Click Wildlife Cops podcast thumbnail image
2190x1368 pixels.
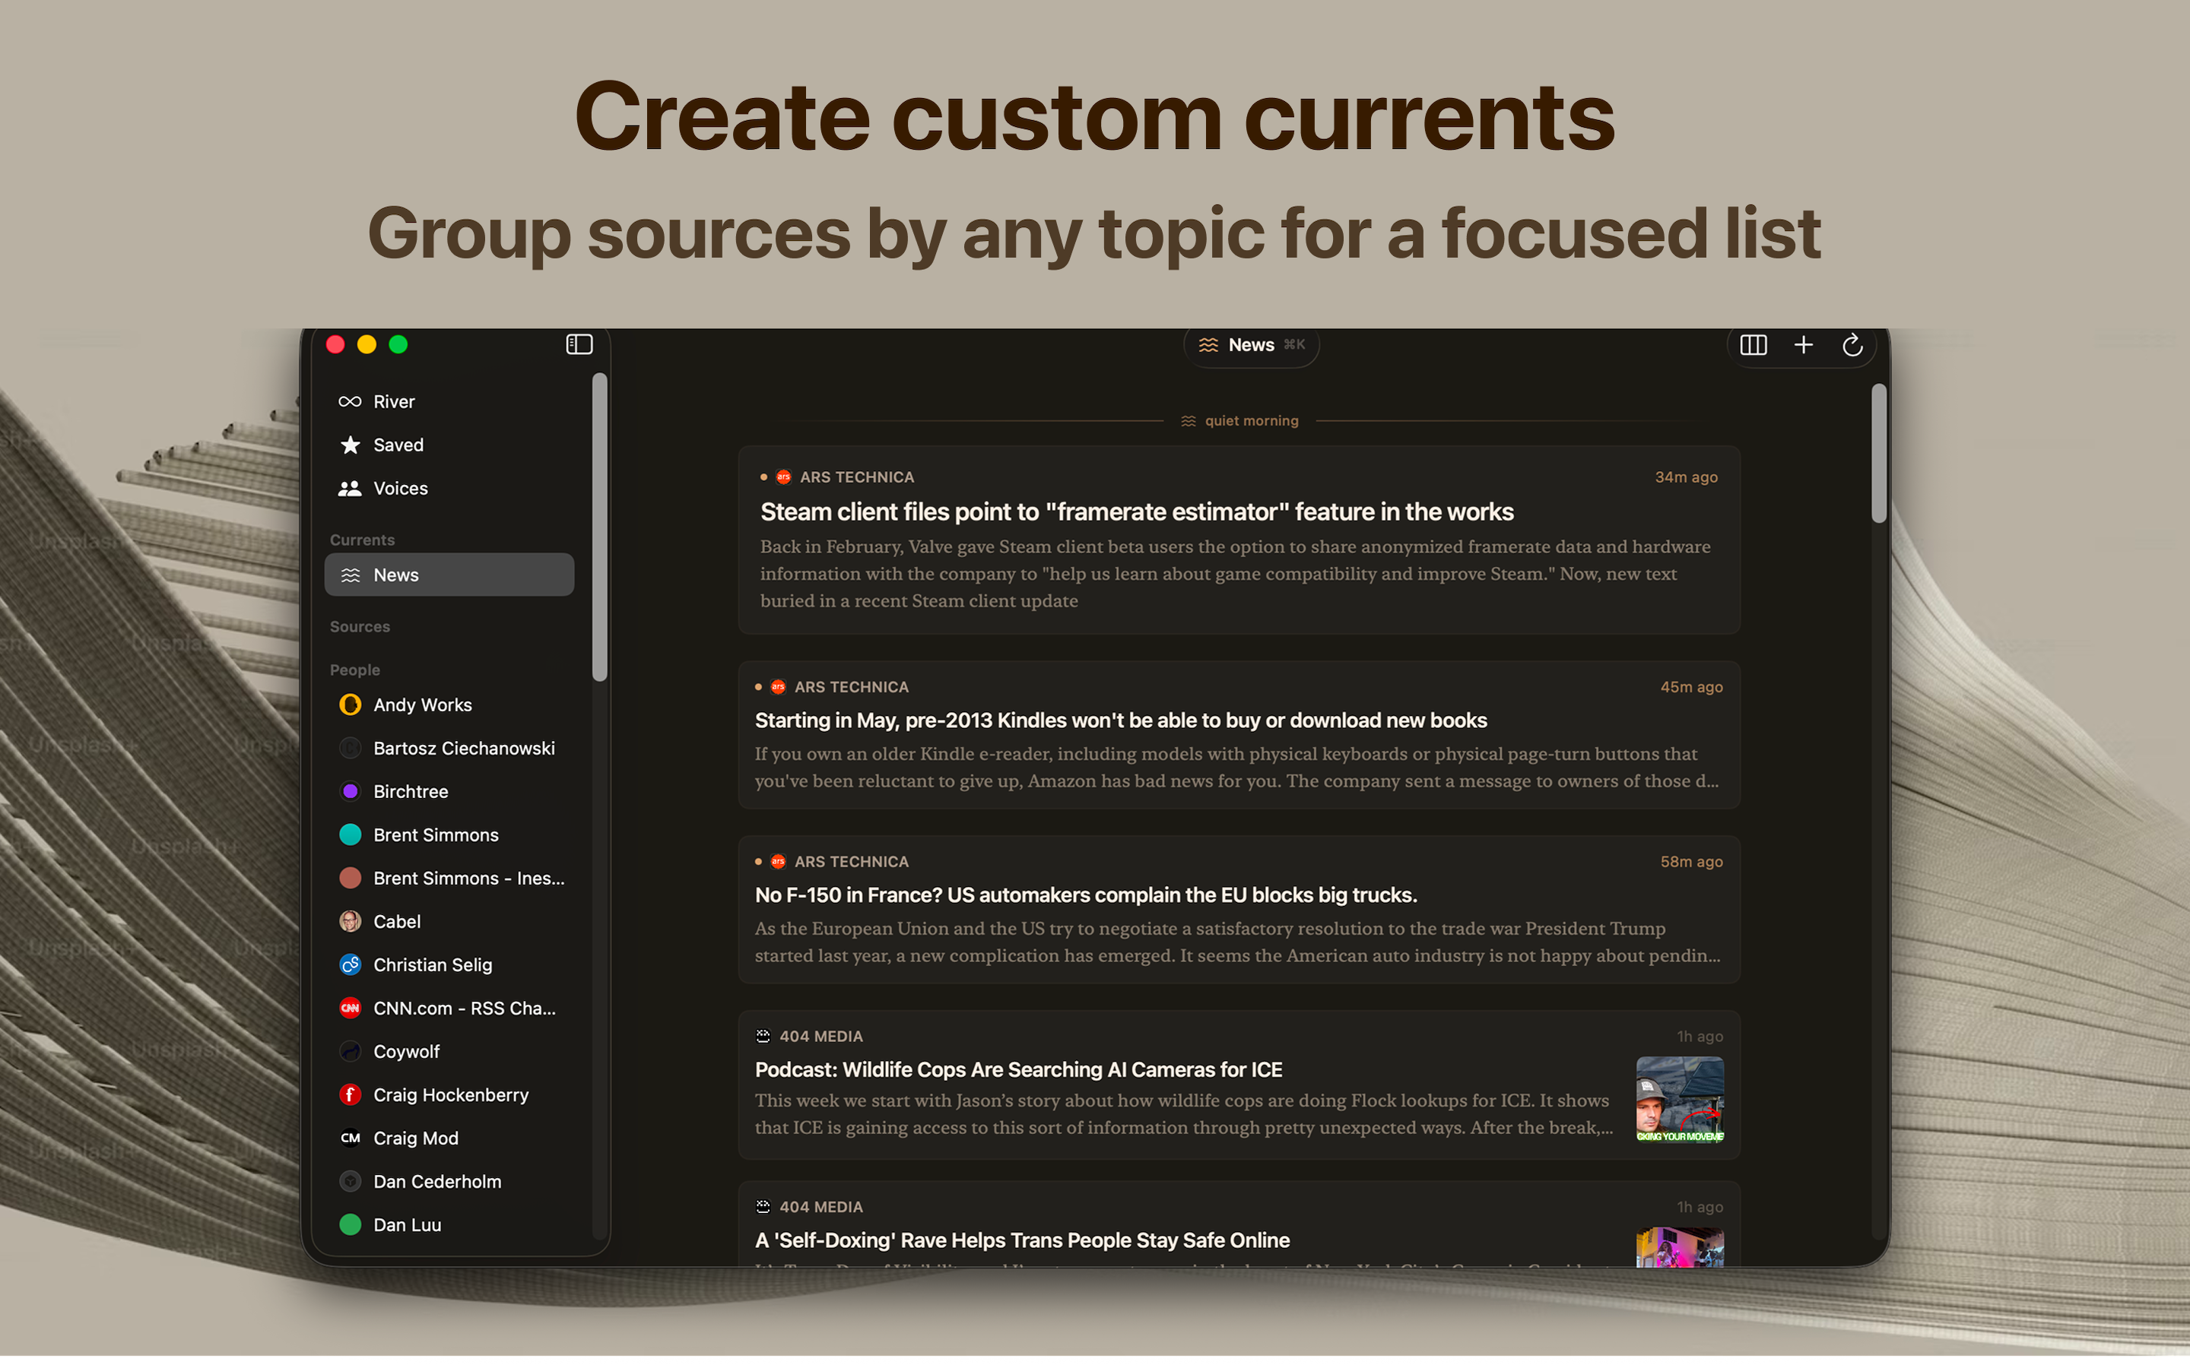1680,1100
